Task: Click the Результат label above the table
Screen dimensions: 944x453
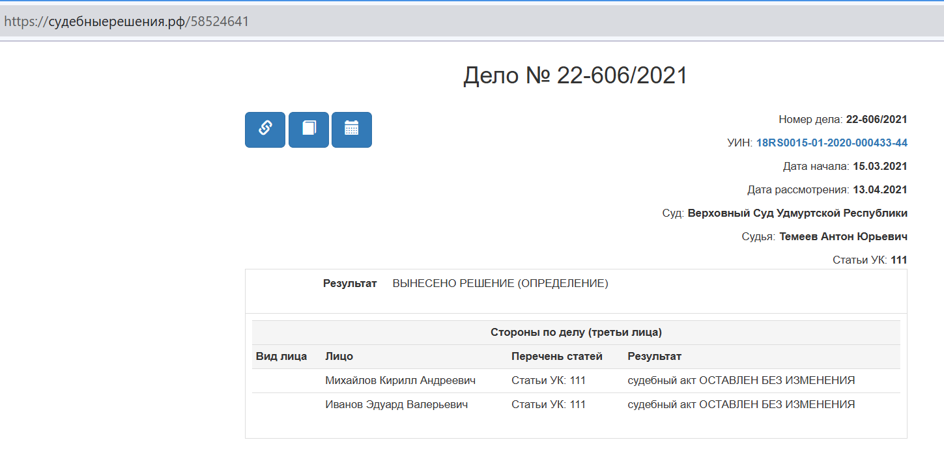Action: coord(350,284)
